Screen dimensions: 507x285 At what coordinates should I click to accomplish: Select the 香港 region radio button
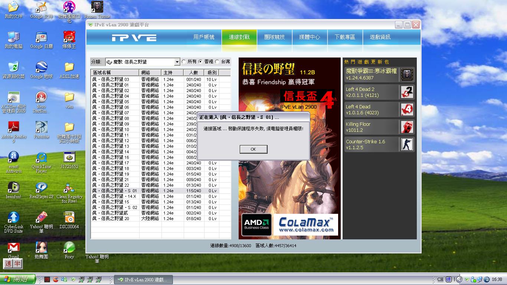click(x=200, y=62)
